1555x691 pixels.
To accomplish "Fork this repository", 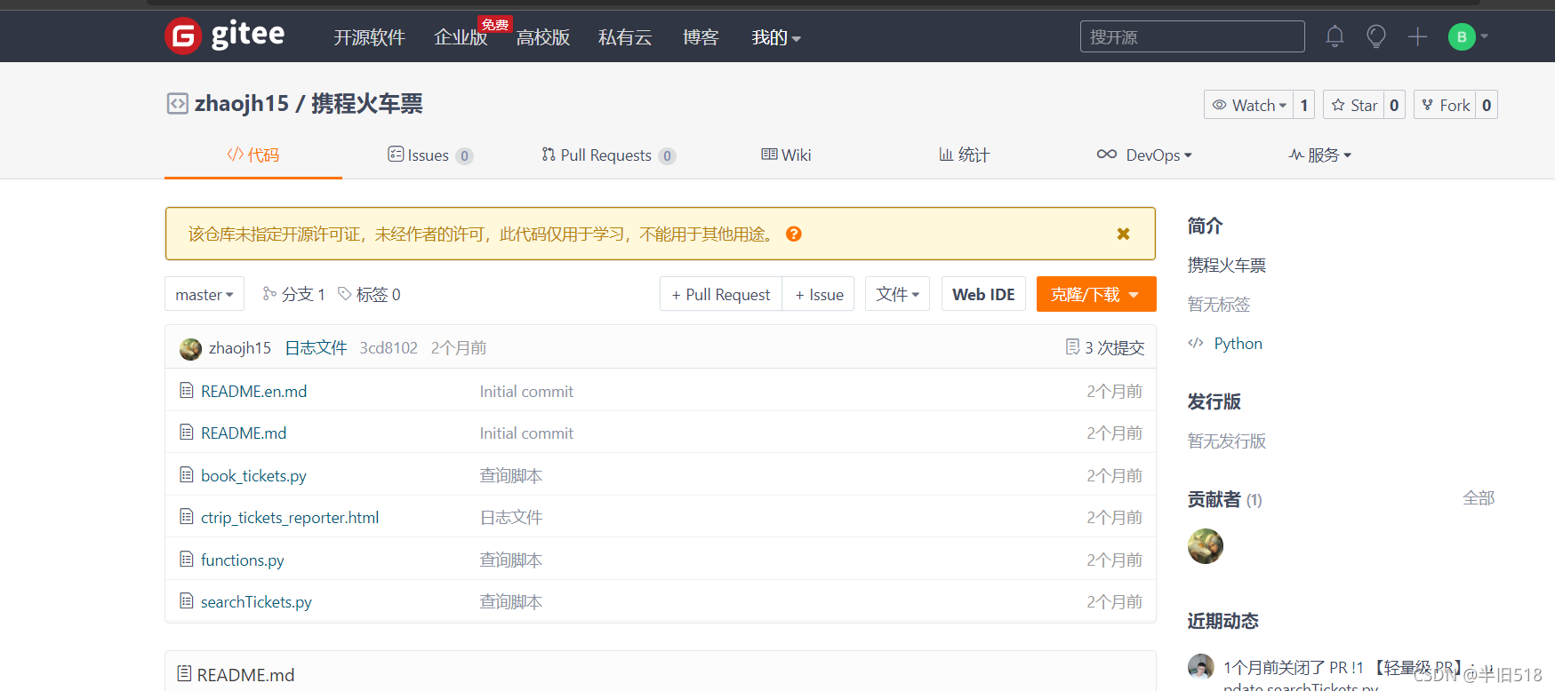I will [x=1446, y=105].
